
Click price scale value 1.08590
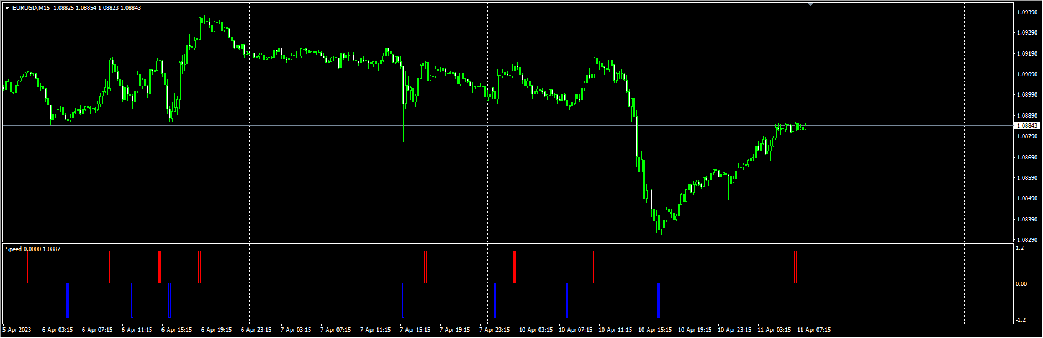point(1027,178)
